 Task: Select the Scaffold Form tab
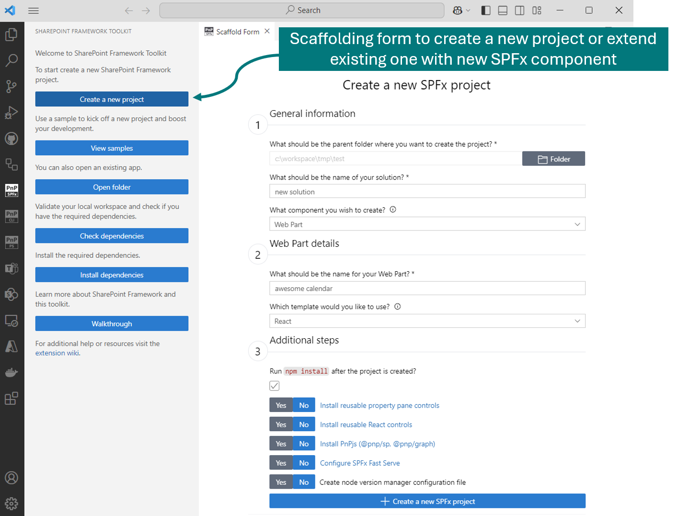pyautogui.click(x=238, y=32)
